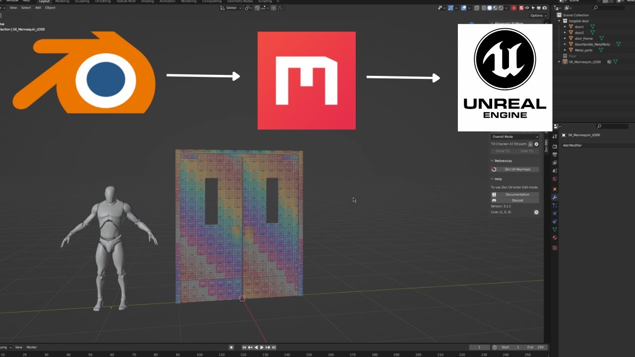Click the current frame number field
The image size is (635, 357).
(480, 348)
